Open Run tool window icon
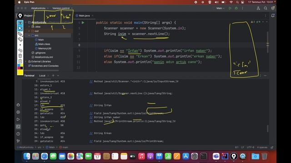The height and width of the screenshot is (163, 291). pyautogui.click(x=18, y=120)
